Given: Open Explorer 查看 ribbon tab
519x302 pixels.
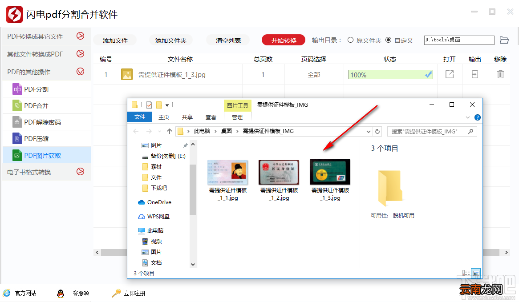Looking at the screenshot, I should (211, 117).
